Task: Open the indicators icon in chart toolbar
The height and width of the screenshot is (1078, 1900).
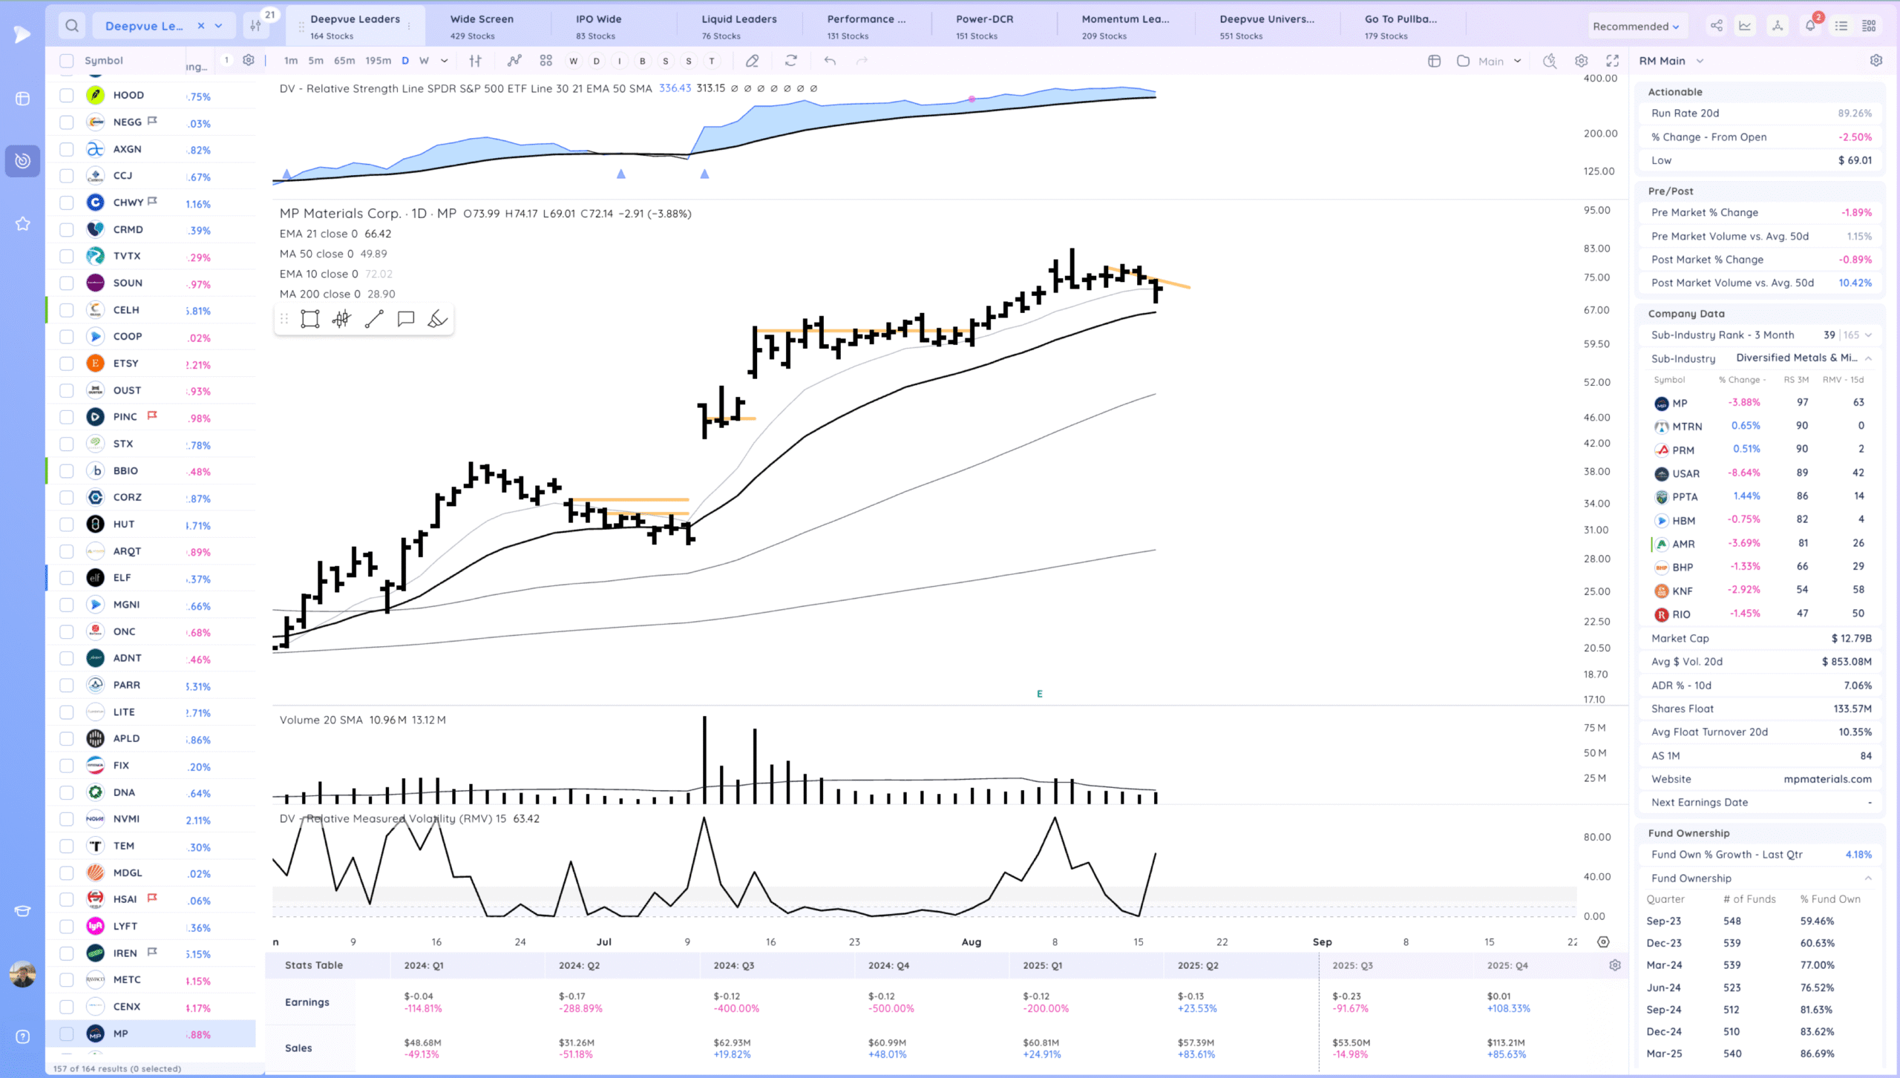Action: tap(514, 61)
